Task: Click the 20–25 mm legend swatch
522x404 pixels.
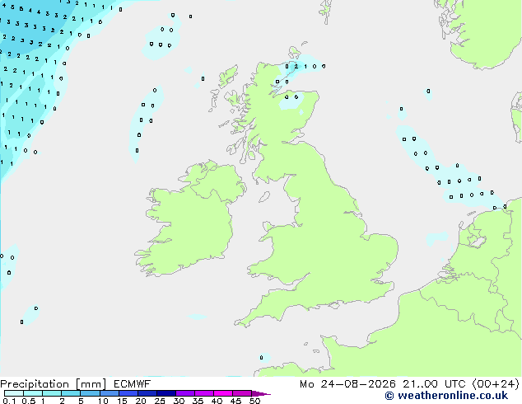Action: tap(147, 393)
